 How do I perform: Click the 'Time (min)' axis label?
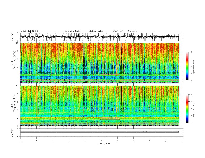click(104, 143)
